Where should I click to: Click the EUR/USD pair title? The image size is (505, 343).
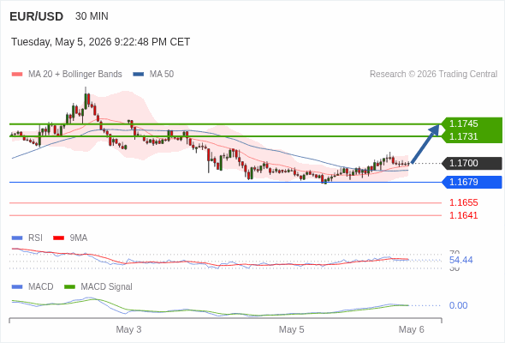point(37,16)
